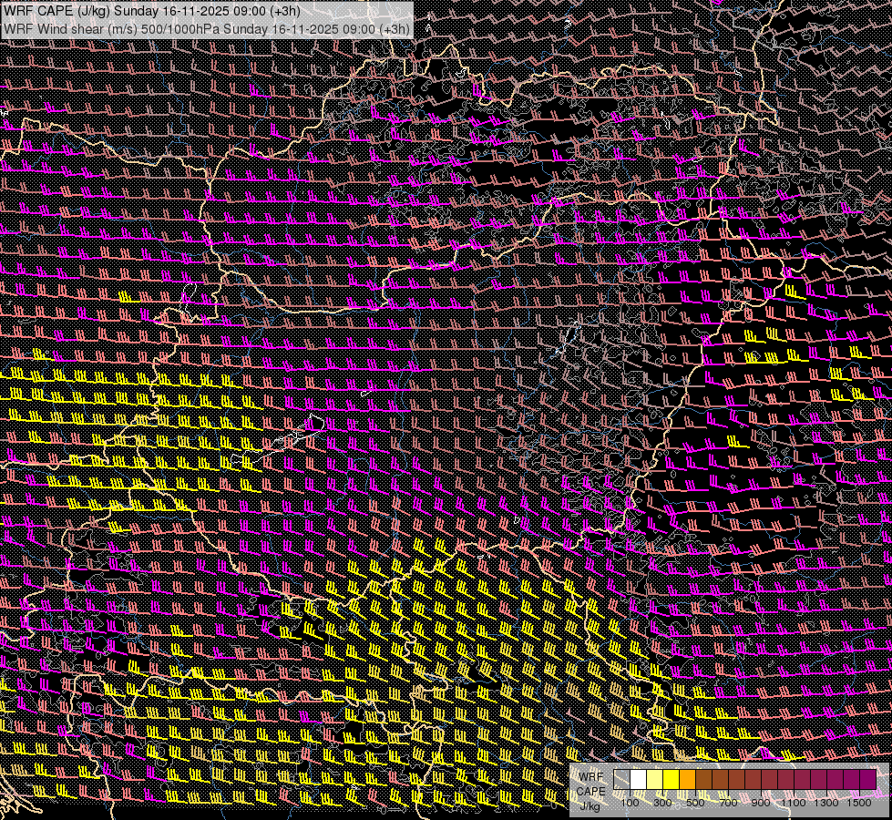Select the first brown swatch right of orange

[x=704, y=780]
